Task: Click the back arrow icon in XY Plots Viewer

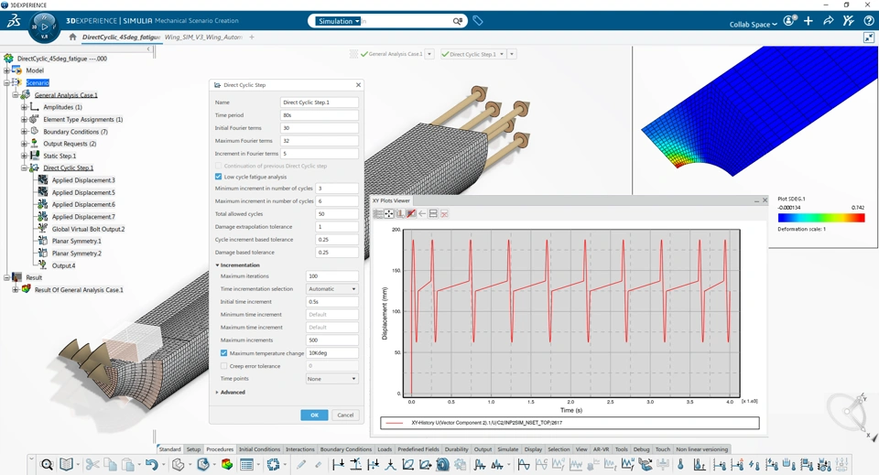Action: coord(422,214)
